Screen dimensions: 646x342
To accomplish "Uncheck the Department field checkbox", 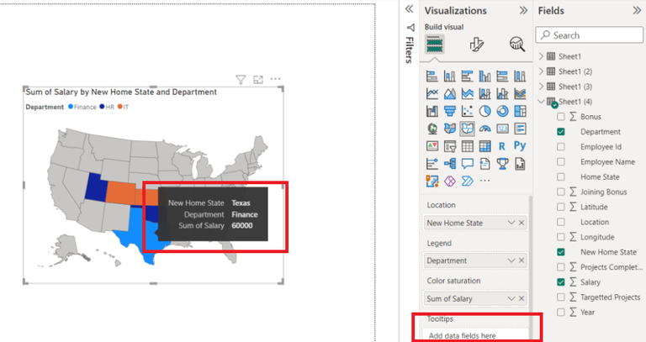I will 561,132.
